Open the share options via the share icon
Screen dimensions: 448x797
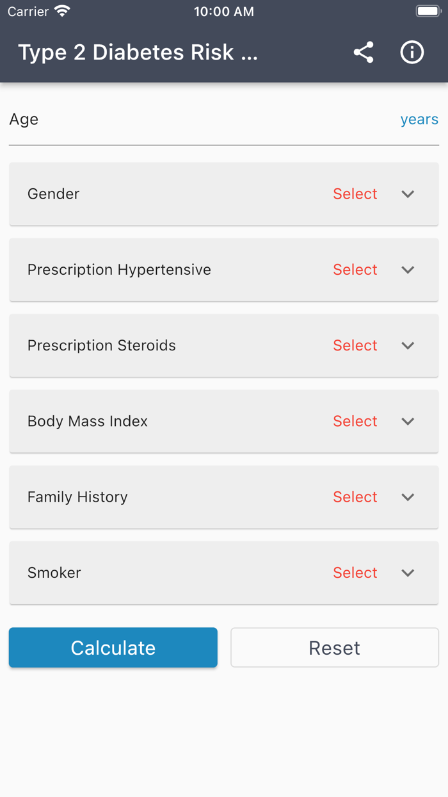point(364,53)
